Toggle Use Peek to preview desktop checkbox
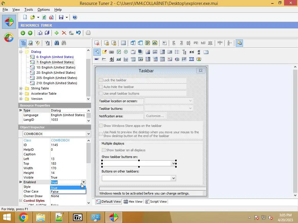 point(101,134)
